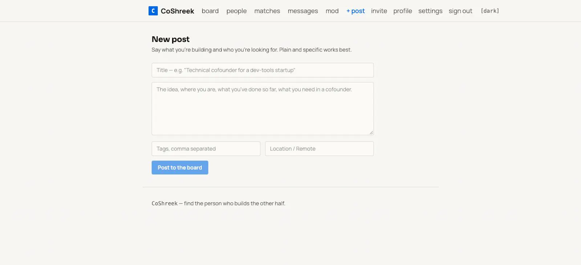The height and width of the screenshot is (265, 581).
Task: Open the people section
Action: [x=236, y=11]
